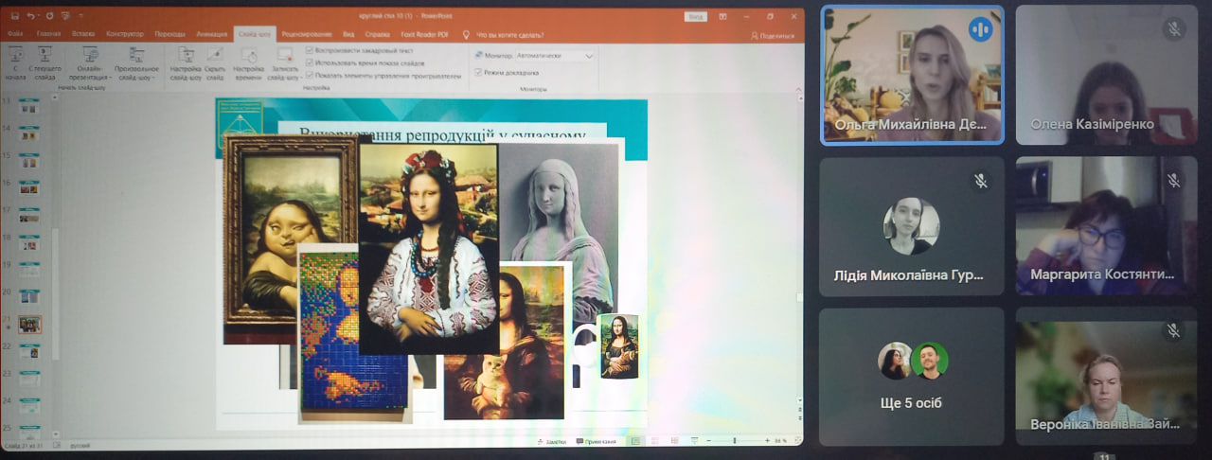Screen dimensions: 1212x460
Task: Click the Примечания comments button in status bar
Action: tap(595, 441)
